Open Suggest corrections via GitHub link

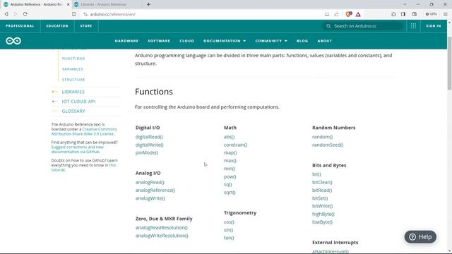(77, 149)
